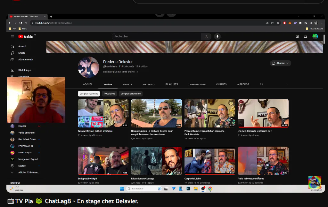
Task: Open the YouTube guide hamburger menu
Action: [x=12, y=36]
